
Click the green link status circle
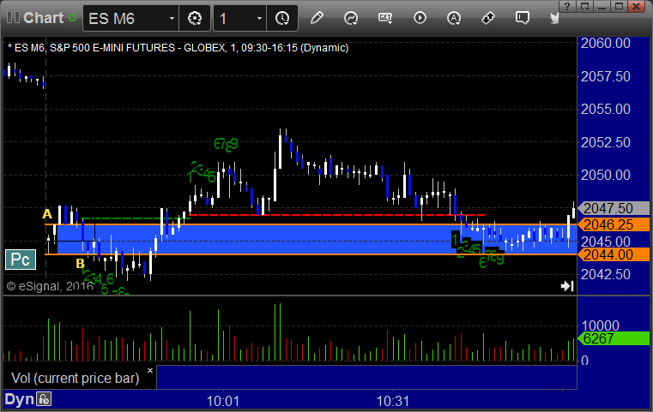click(x=72, y=18)
